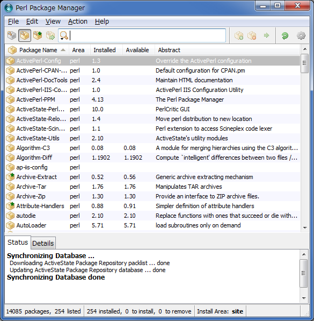The width and height of the screenshot is (314, 321).
Task: Select the ActiveState-Perl... package name
Action: pos(40,109)
